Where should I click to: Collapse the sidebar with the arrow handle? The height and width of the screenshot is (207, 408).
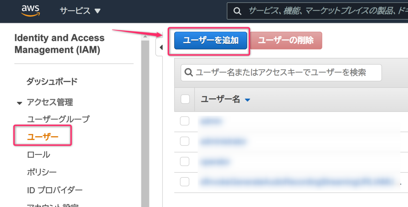(159, 47)
